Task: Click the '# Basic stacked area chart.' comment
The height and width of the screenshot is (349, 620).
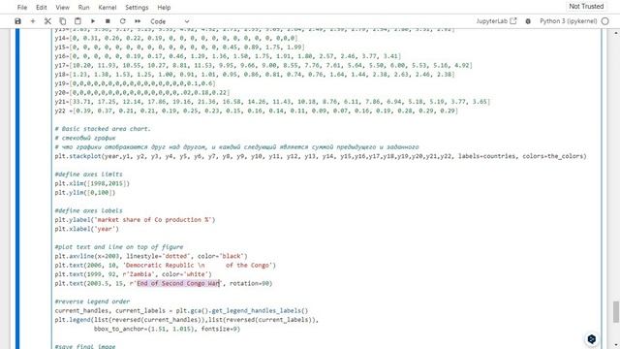Action: 103,129
